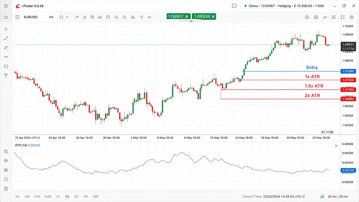Select the h4 tab in bottom timeframe bar

(x=67, y=197)
